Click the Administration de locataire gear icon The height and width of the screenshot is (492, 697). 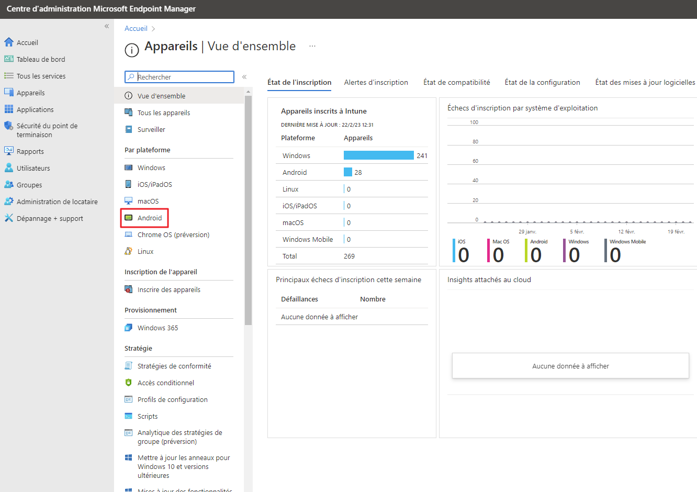click(x=8, y=202)
